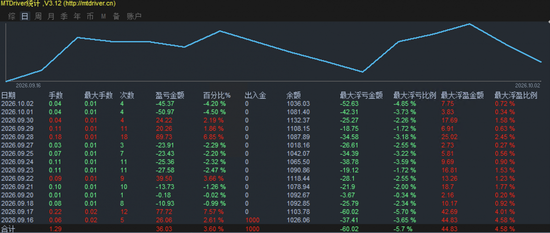This screenshot has width=550, height=233.
Task: Click the -45.37 loss amount
Action: 164,104
